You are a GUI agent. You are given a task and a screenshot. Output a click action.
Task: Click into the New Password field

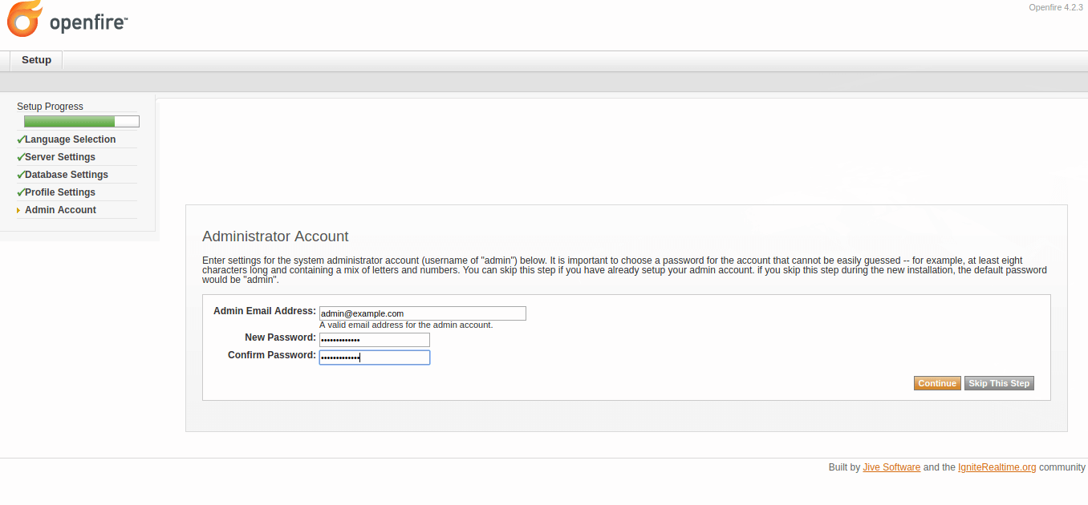tap(374, 340)
